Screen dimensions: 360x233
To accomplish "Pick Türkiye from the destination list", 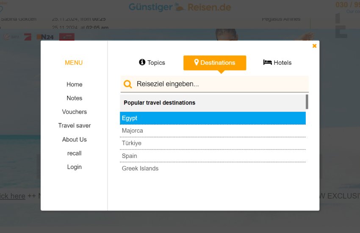I will click(213, 143).
